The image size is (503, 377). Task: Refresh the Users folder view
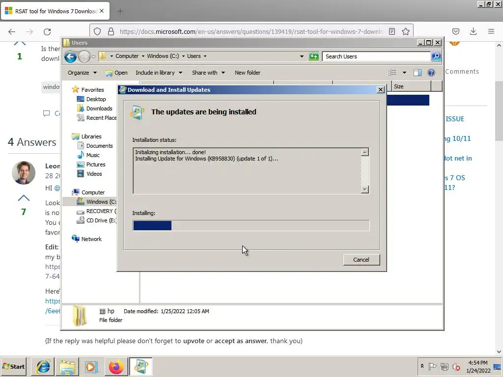pyautogui.click(x=314, y=56)
